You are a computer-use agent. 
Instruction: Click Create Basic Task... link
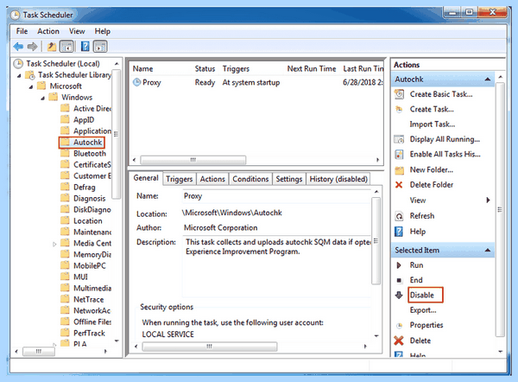tap(441, 94)
